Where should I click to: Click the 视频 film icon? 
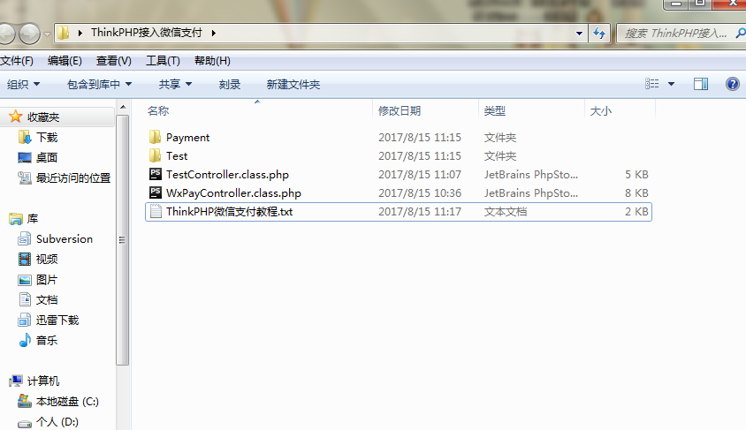(x=25, y=259)
